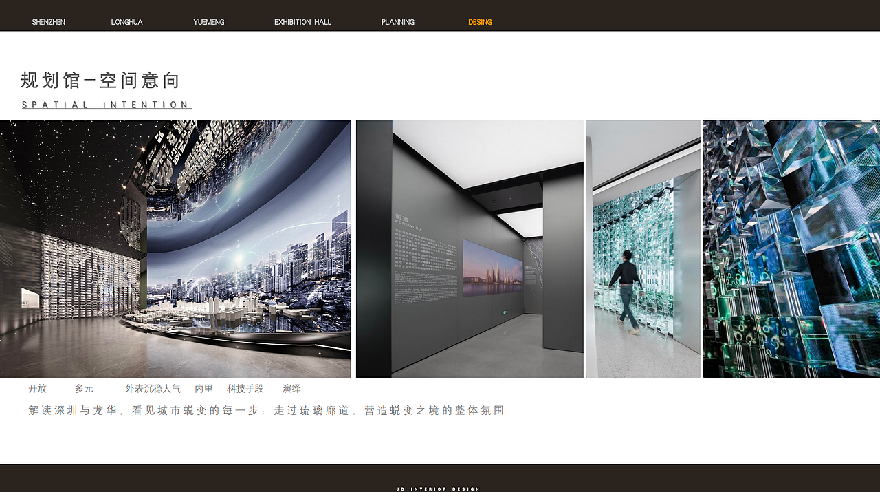Click the 规划馆-空间意向 heading
880x492 pixels.
tap(100, 81)
